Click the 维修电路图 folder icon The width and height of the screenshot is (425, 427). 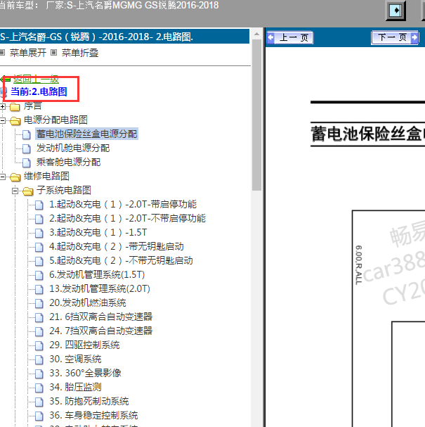coord(15,177)
